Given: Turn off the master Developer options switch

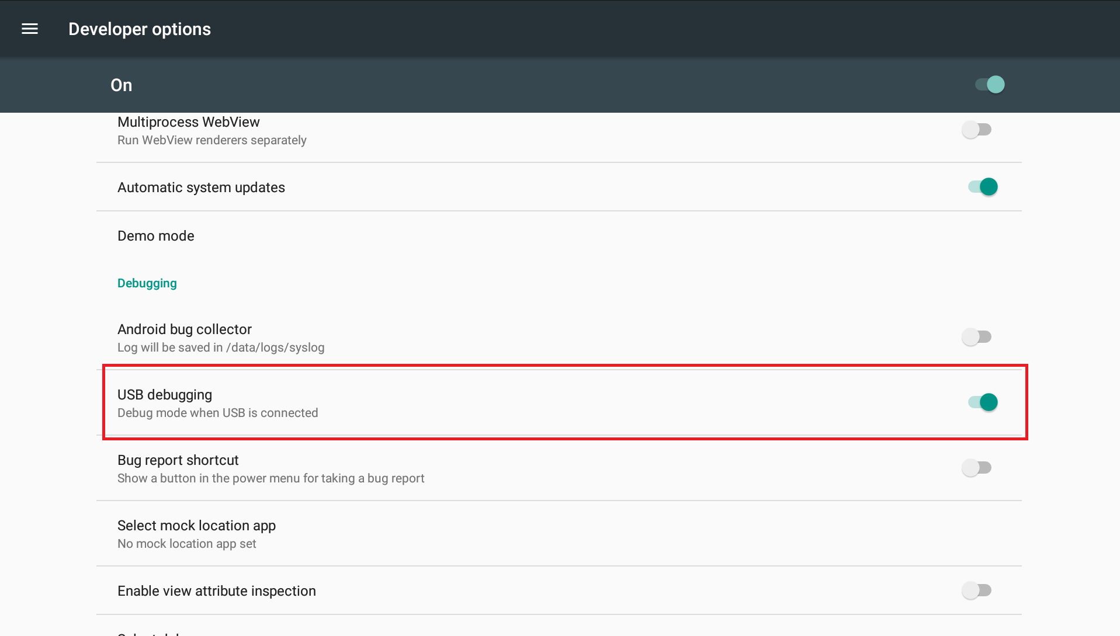Looking at the screenshot, I should tap(989, 85).
